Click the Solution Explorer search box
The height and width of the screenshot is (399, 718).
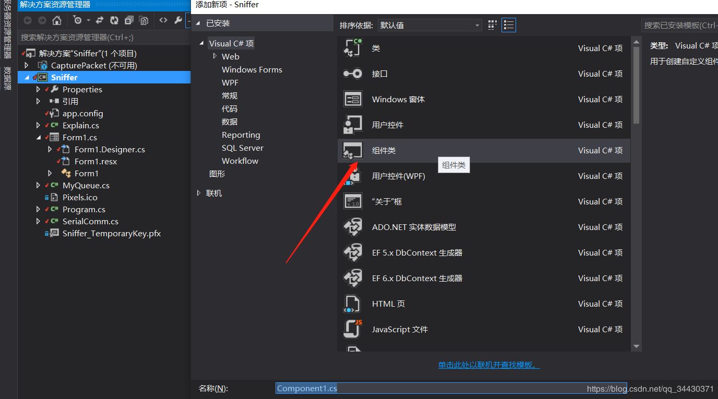(104, 38)
